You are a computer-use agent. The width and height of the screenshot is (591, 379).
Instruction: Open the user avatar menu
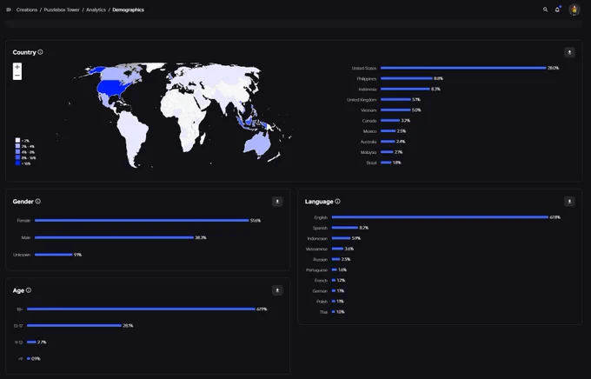coord(574,10)
